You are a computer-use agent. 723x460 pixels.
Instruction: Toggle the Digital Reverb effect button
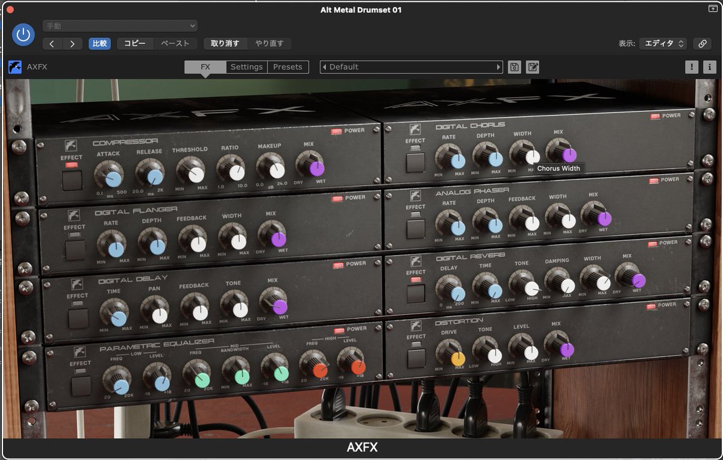pos(416,293)
